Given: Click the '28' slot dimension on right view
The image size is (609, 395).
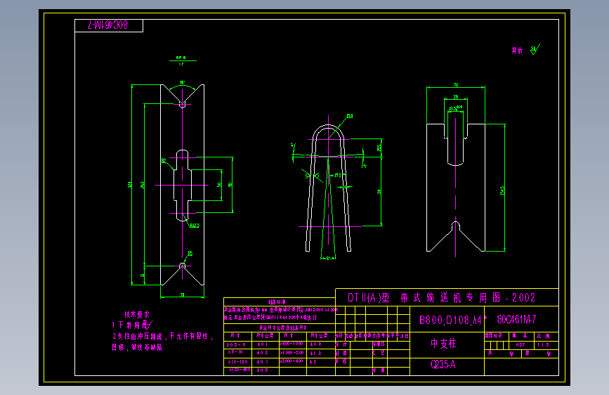Looking at the screenshot, I should (x=456, y=97).
